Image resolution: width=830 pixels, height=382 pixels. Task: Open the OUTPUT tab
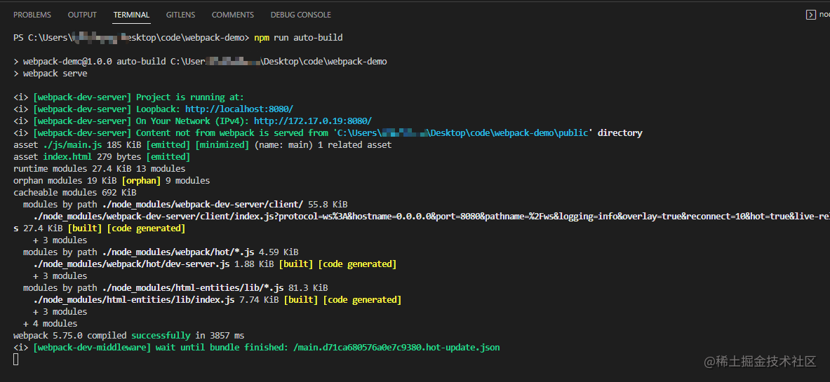point(83,15)
